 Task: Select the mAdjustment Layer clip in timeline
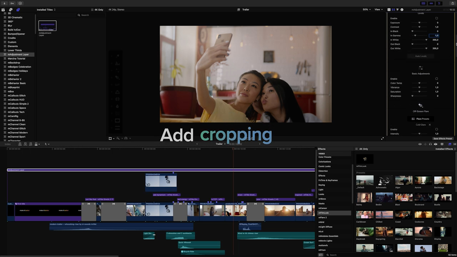[x=161, y=170]
